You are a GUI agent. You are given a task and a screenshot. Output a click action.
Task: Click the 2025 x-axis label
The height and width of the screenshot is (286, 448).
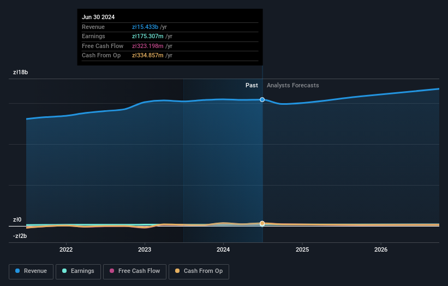click(302, 250)
